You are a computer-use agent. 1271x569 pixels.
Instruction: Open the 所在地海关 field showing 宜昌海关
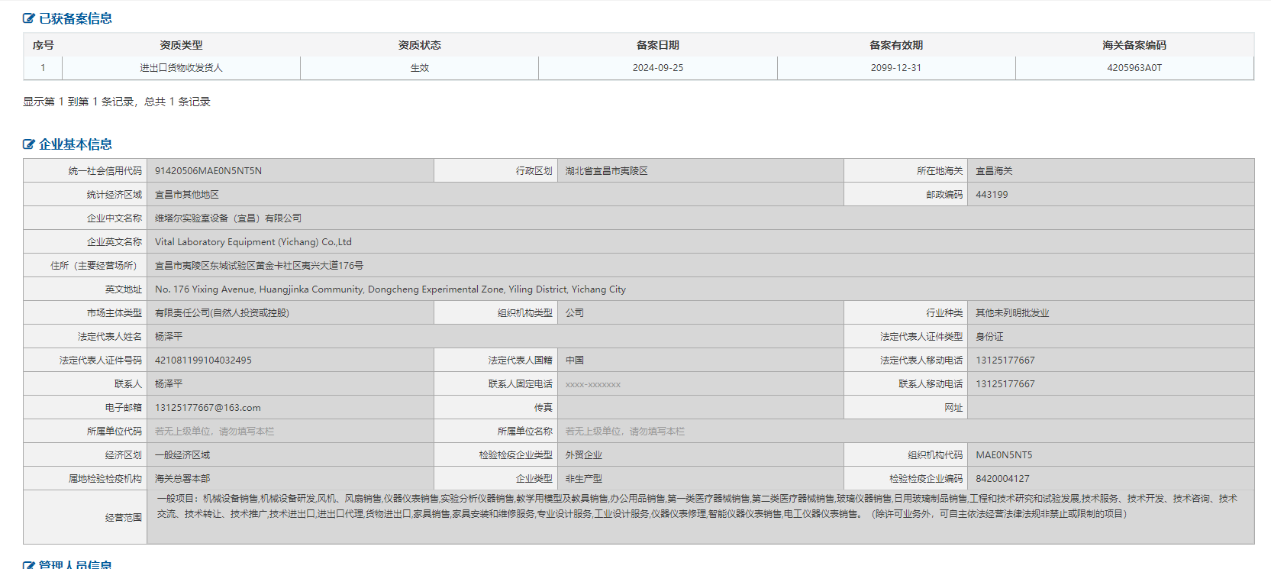click(1110, 171)
